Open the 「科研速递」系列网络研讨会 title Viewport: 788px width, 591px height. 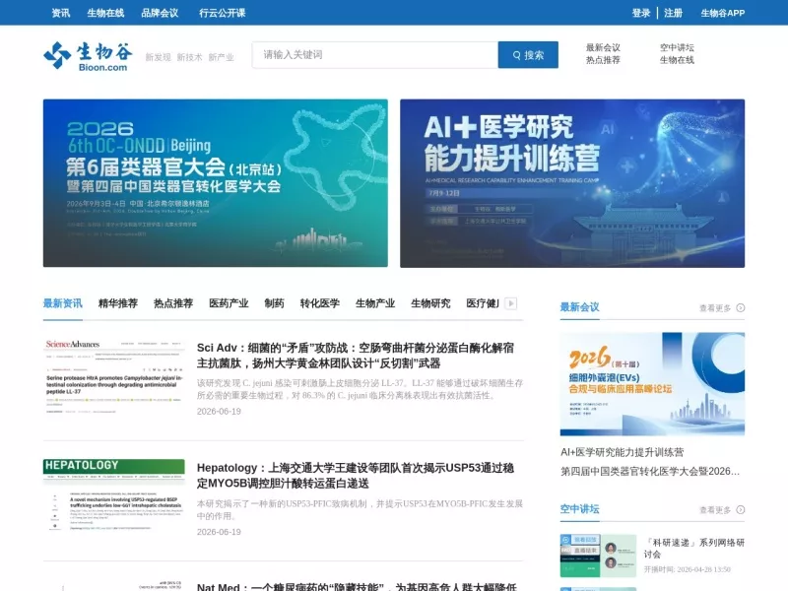pyautogui.click(x=694, y=549)
